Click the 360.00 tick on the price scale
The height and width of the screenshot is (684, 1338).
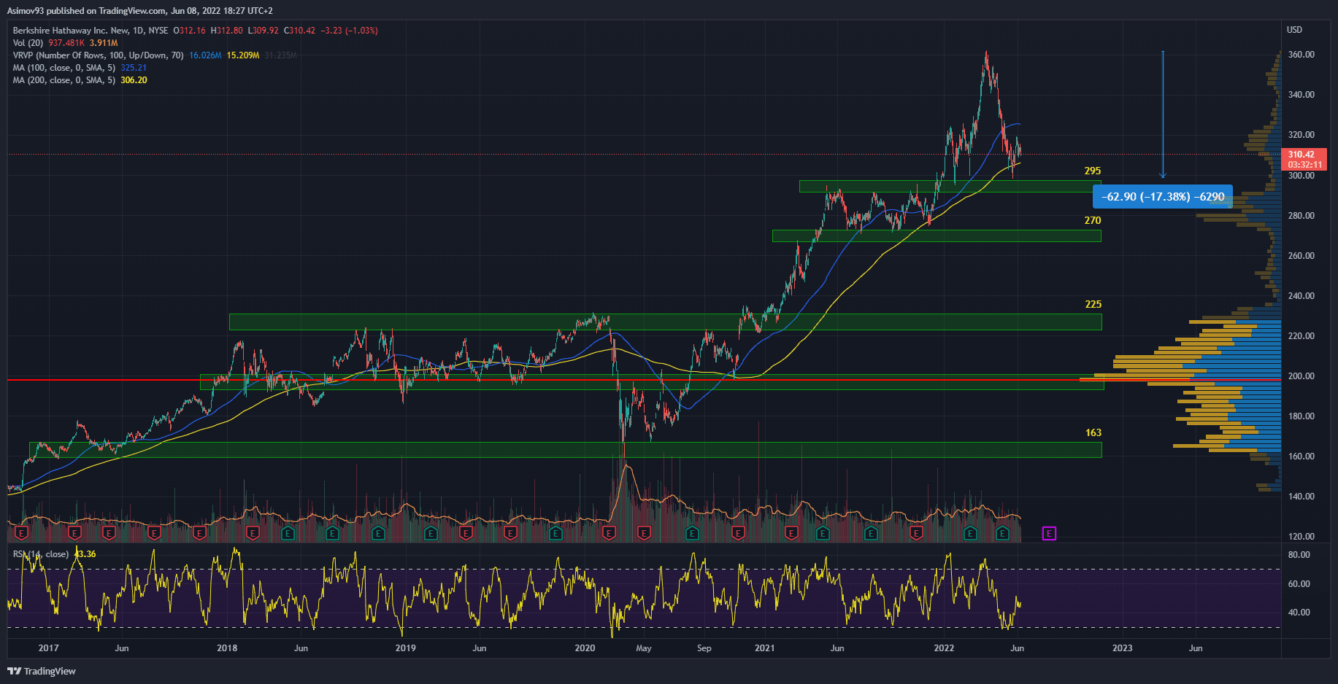pyautogui.click(x=1301, y=55)
